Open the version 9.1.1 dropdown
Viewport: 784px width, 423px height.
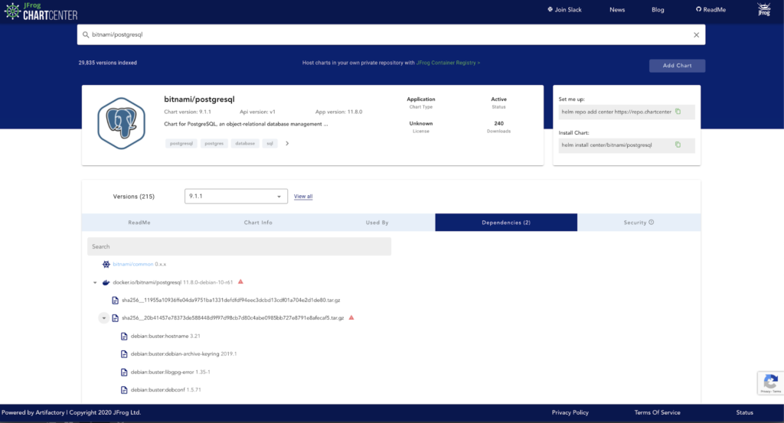236,197
